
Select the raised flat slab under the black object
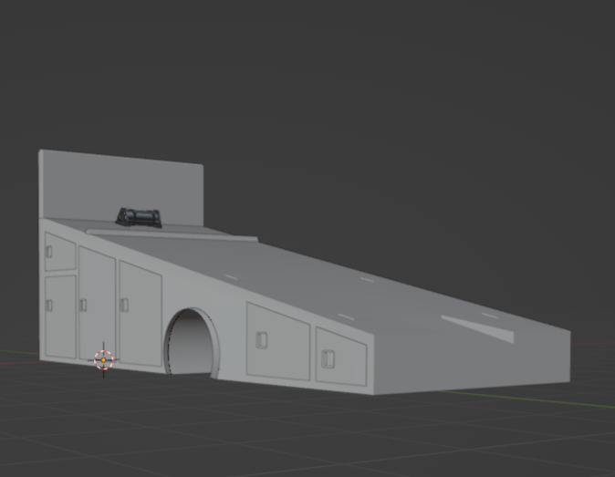(x=172, y=234)
